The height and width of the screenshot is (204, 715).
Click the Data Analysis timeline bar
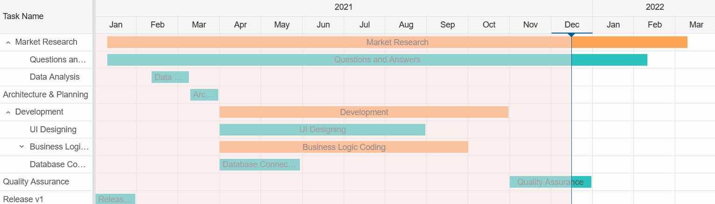pos(170,77)
